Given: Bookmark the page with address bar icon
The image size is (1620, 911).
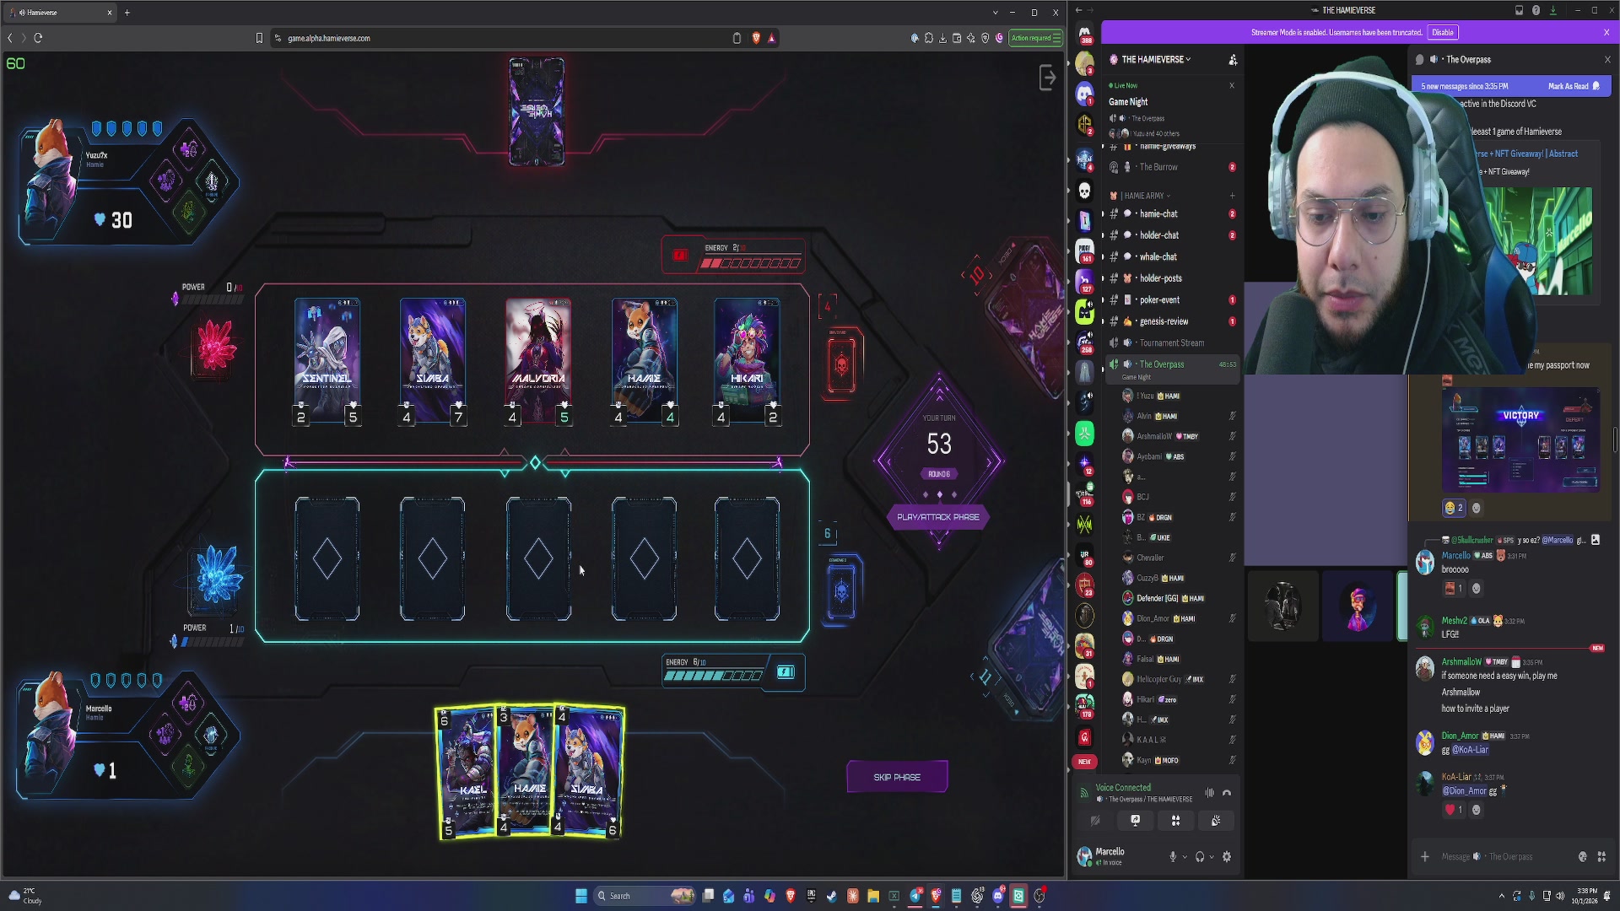Looking at the screenshot, I should tap(259, 38).
